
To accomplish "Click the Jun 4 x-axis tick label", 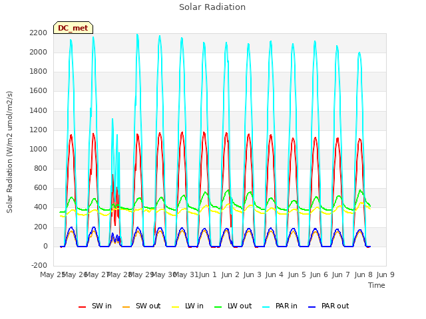I will [274, 274].
